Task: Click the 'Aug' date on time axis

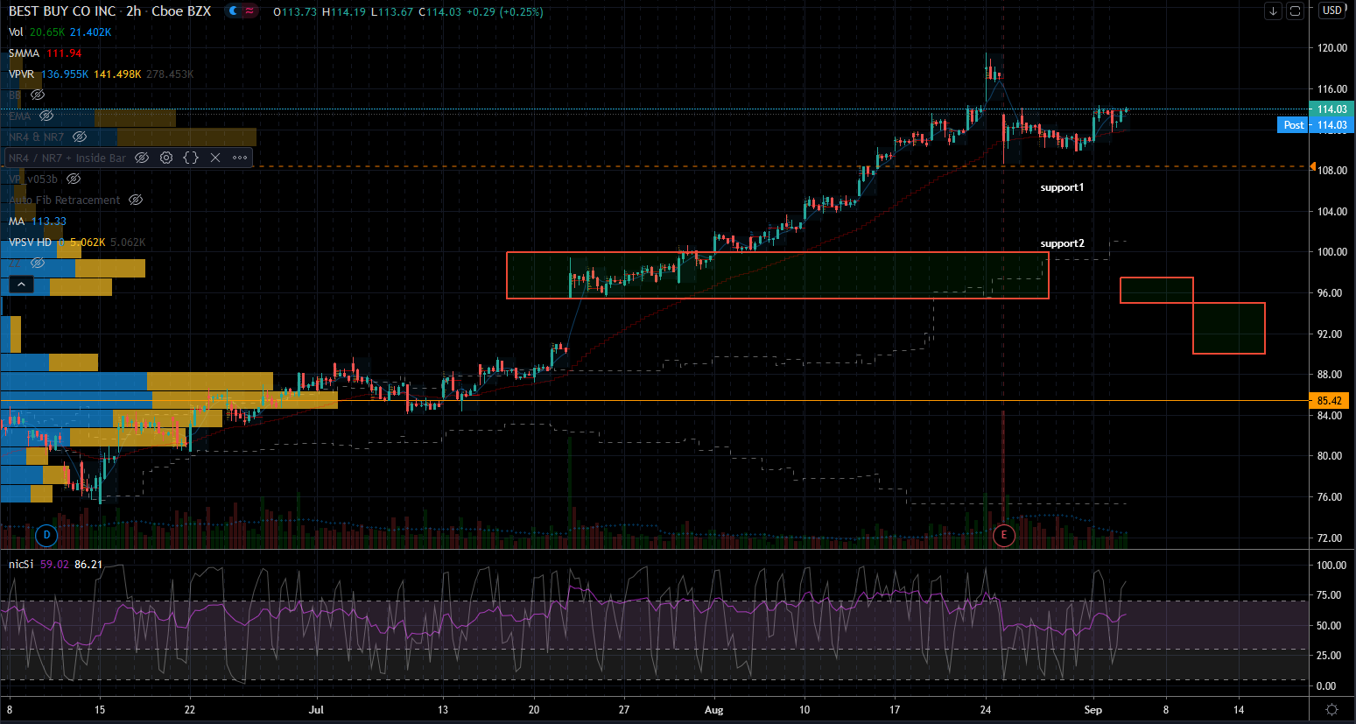Action: [x=714, y=710]
